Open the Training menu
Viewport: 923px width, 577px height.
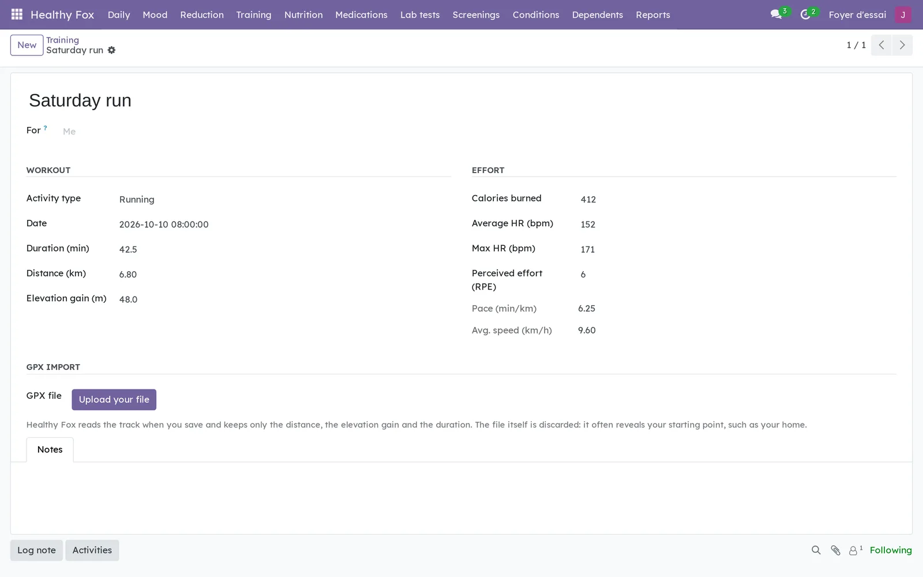[x=254, y=14]
